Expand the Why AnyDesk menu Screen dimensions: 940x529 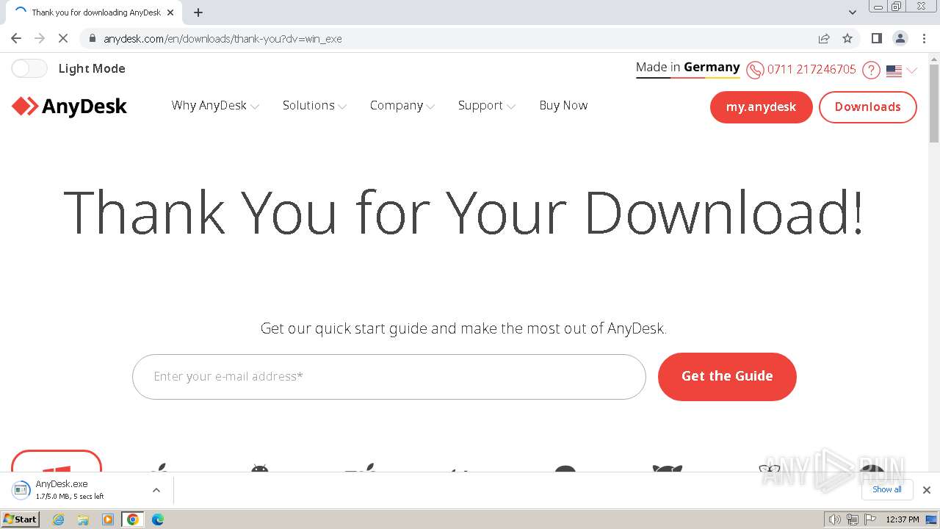pyautogui.click(x=215, y=106)
